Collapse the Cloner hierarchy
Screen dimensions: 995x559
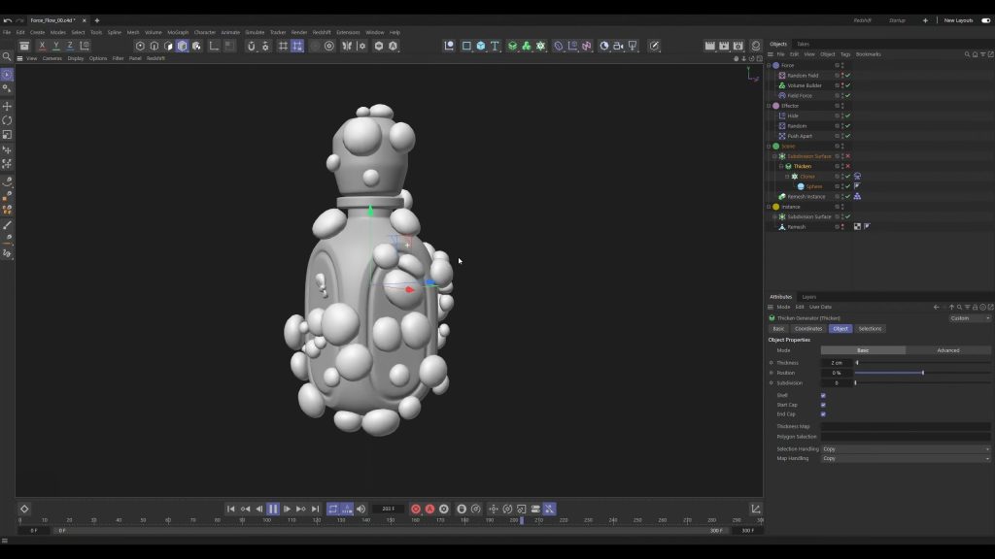tap(787, 177)
